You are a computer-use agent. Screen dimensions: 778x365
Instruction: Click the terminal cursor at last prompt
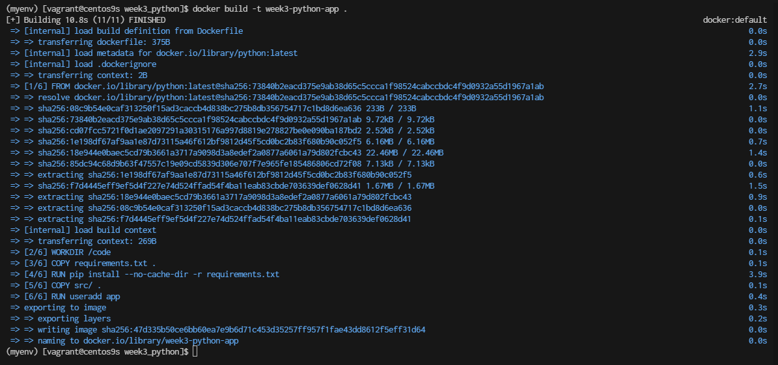[195, 351]
